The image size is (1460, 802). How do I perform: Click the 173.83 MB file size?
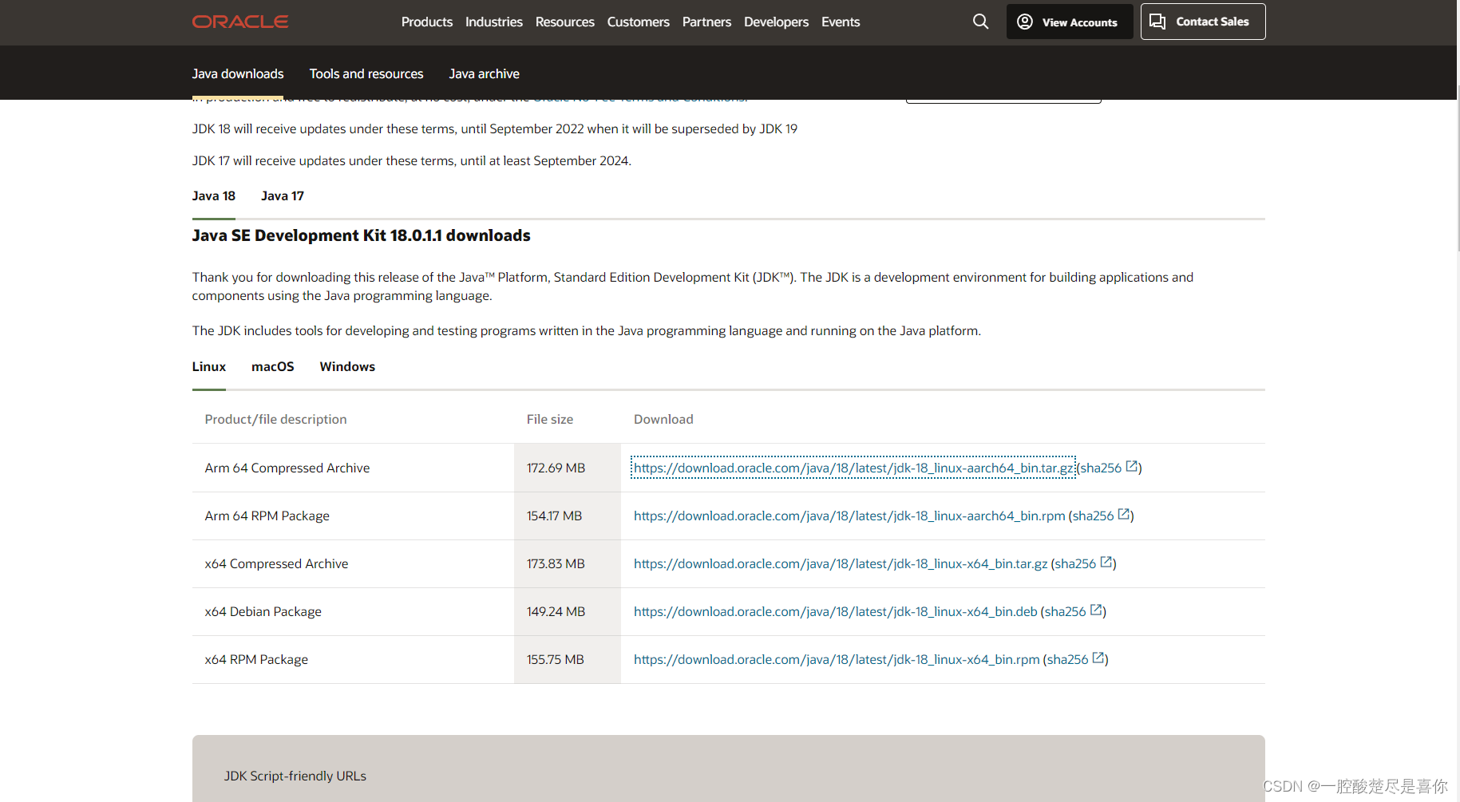[556, 563]
